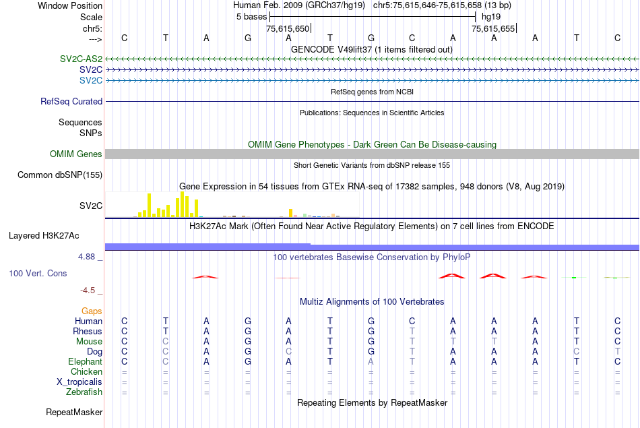Click the Window Position label

(x=70, y=5)
